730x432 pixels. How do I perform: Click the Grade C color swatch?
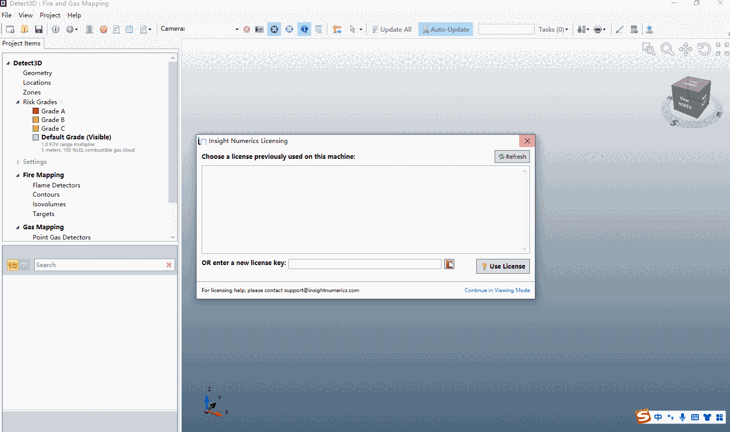tap(36, 128)
